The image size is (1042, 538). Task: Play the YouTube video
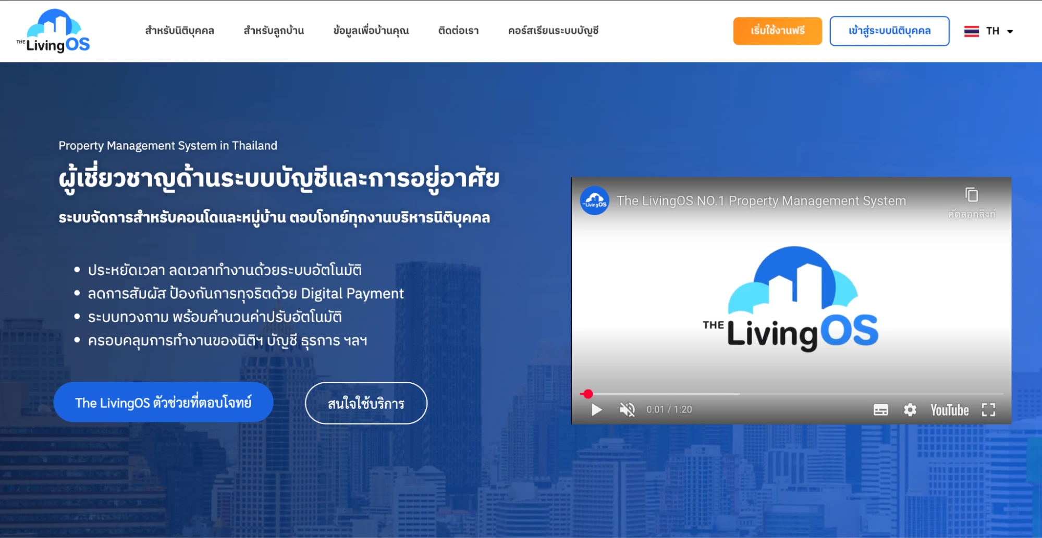click(596, 410)
